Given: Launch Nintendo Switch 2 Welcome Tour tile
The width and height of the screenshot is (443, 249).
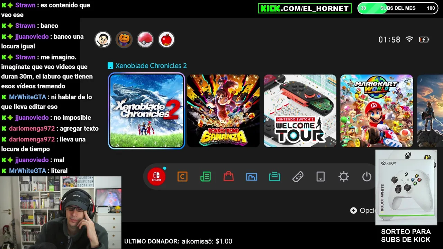Looking at the screenshot, I should point(300,111).
